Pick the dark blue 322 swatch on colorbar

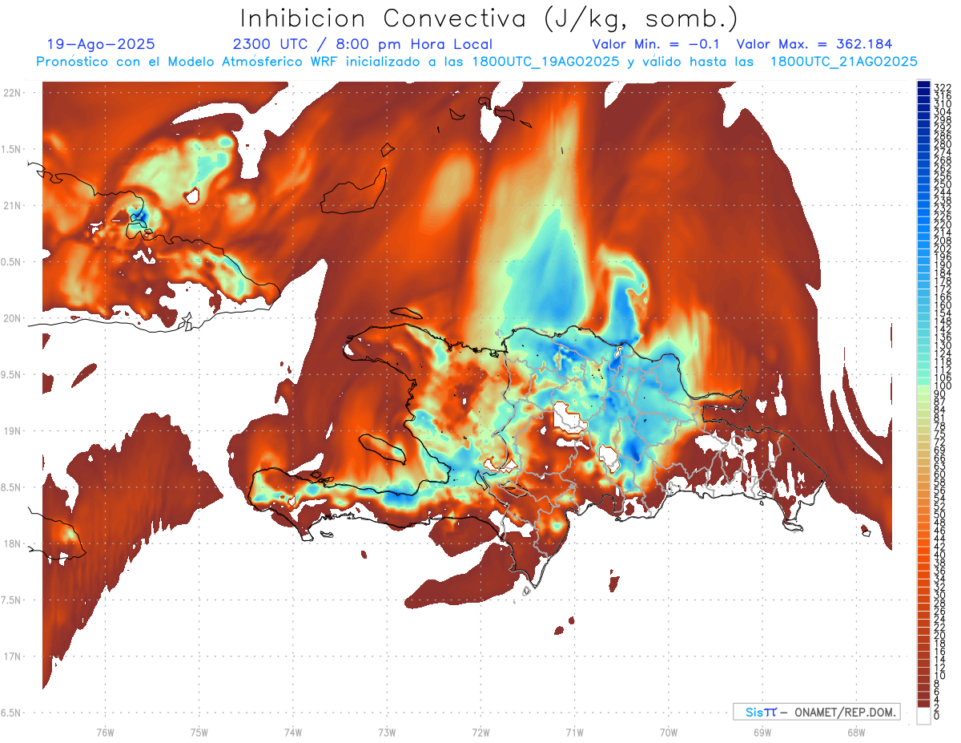[923, 87]
